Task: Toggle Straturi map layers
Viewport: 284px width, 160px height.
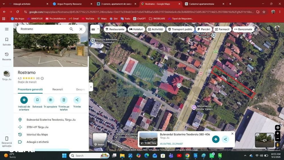Action: [100, 140]
